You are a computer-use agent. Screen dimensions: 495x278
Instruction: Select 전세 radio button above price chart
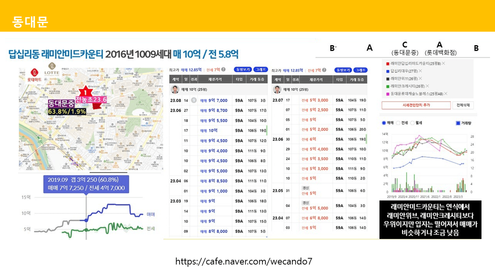point(398,123)
